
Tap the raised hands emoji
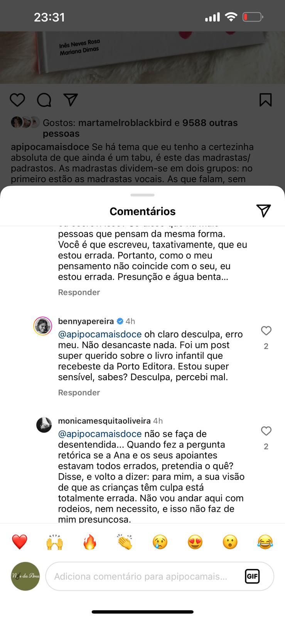pyautogui.click(x=54, y=542)
